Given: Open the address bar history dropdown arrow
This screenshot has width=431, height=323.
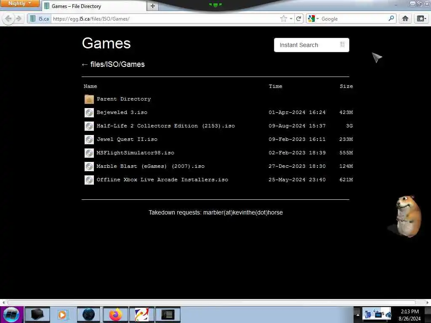Looking at the screenshot, I should (x=291, y=19).
